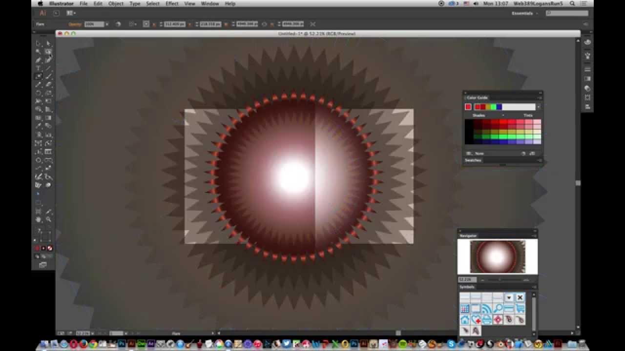Viewport: 625px width, 351px height.
Task: Toggle constrain width and height proportions link
Action: pyautogui.click(x=264, y=24)
